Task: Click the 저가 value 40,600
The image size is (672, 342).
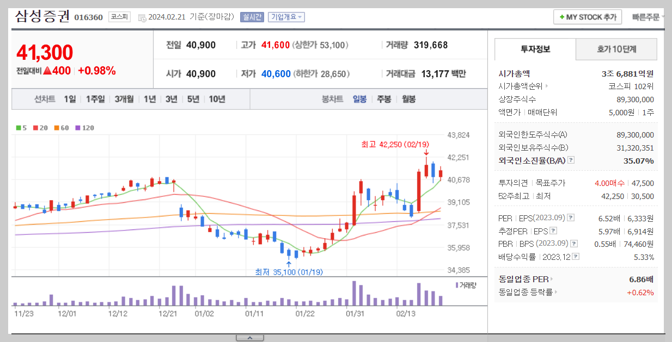Action: pos(276,74)
